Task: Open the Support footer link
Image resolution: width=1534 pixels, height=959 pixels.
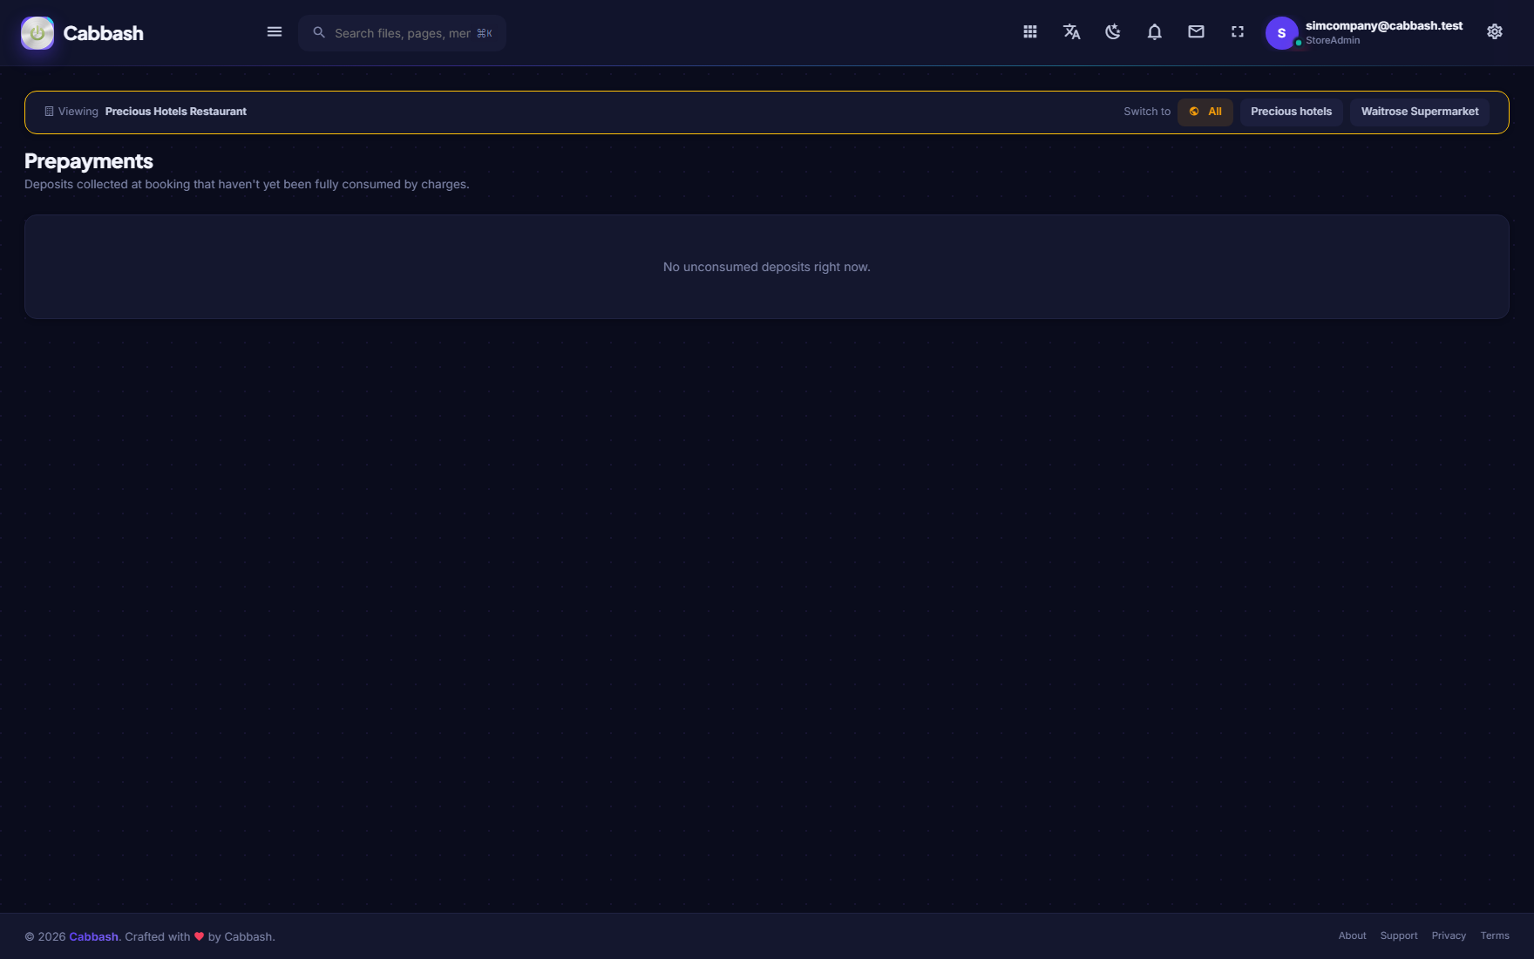Action: click(x=1399, y=935)
